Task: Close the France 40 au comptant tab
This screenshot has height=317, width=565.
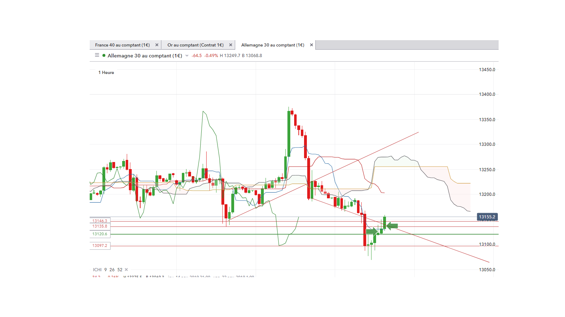Action: pyautogui.click(x=157, y=45)
